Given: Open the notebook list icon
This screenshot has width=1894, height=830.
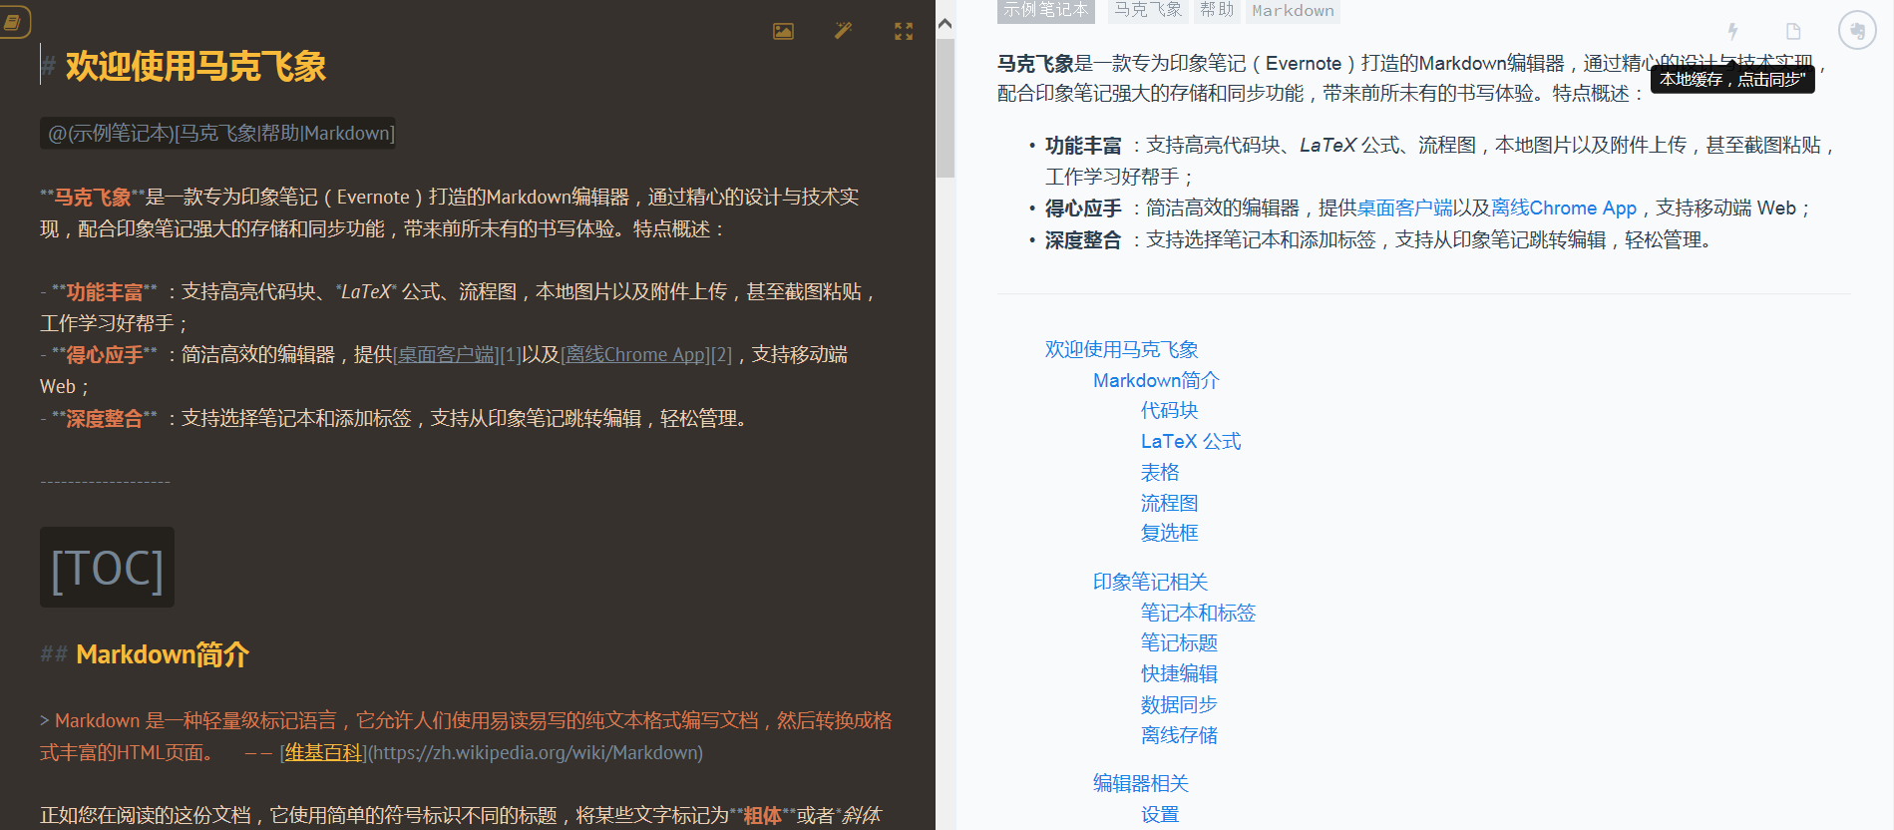Looking at the screenshot, I should coord(13,21).
